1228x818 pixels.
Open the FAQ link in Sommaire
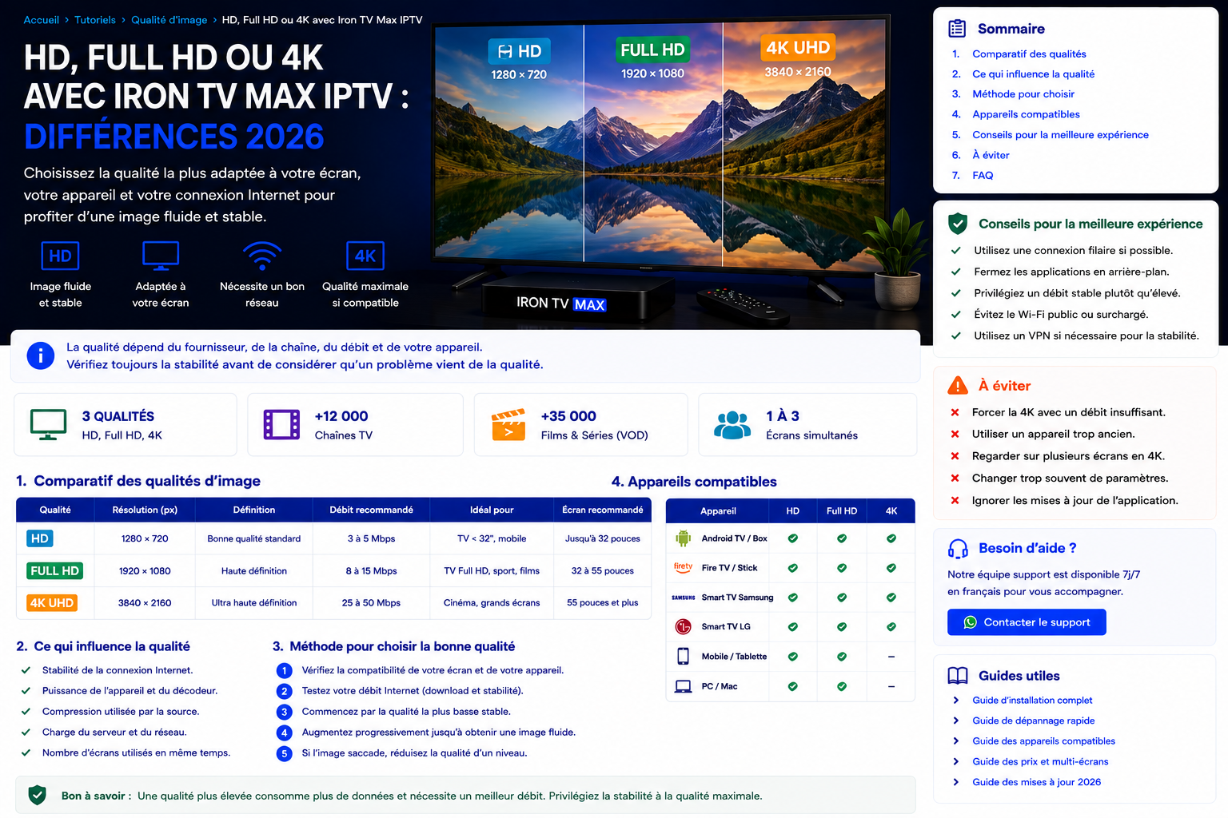(983, 175)
